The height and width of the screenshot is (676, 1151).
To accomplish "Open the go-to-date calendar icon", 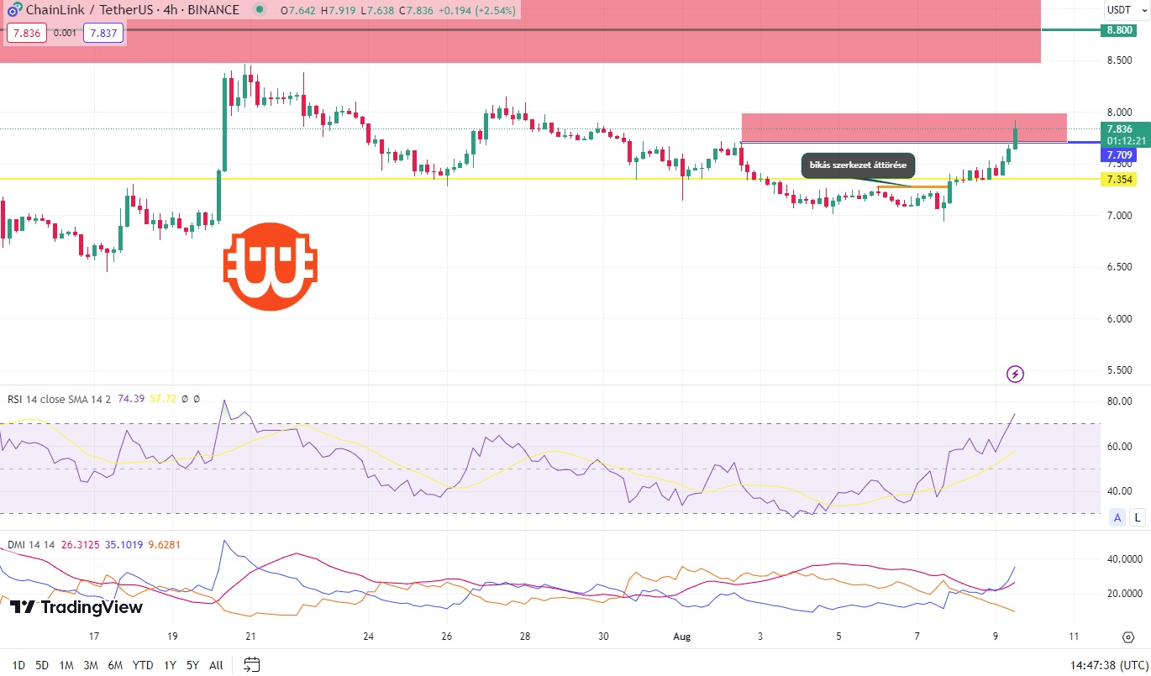I will pos(251,665).
